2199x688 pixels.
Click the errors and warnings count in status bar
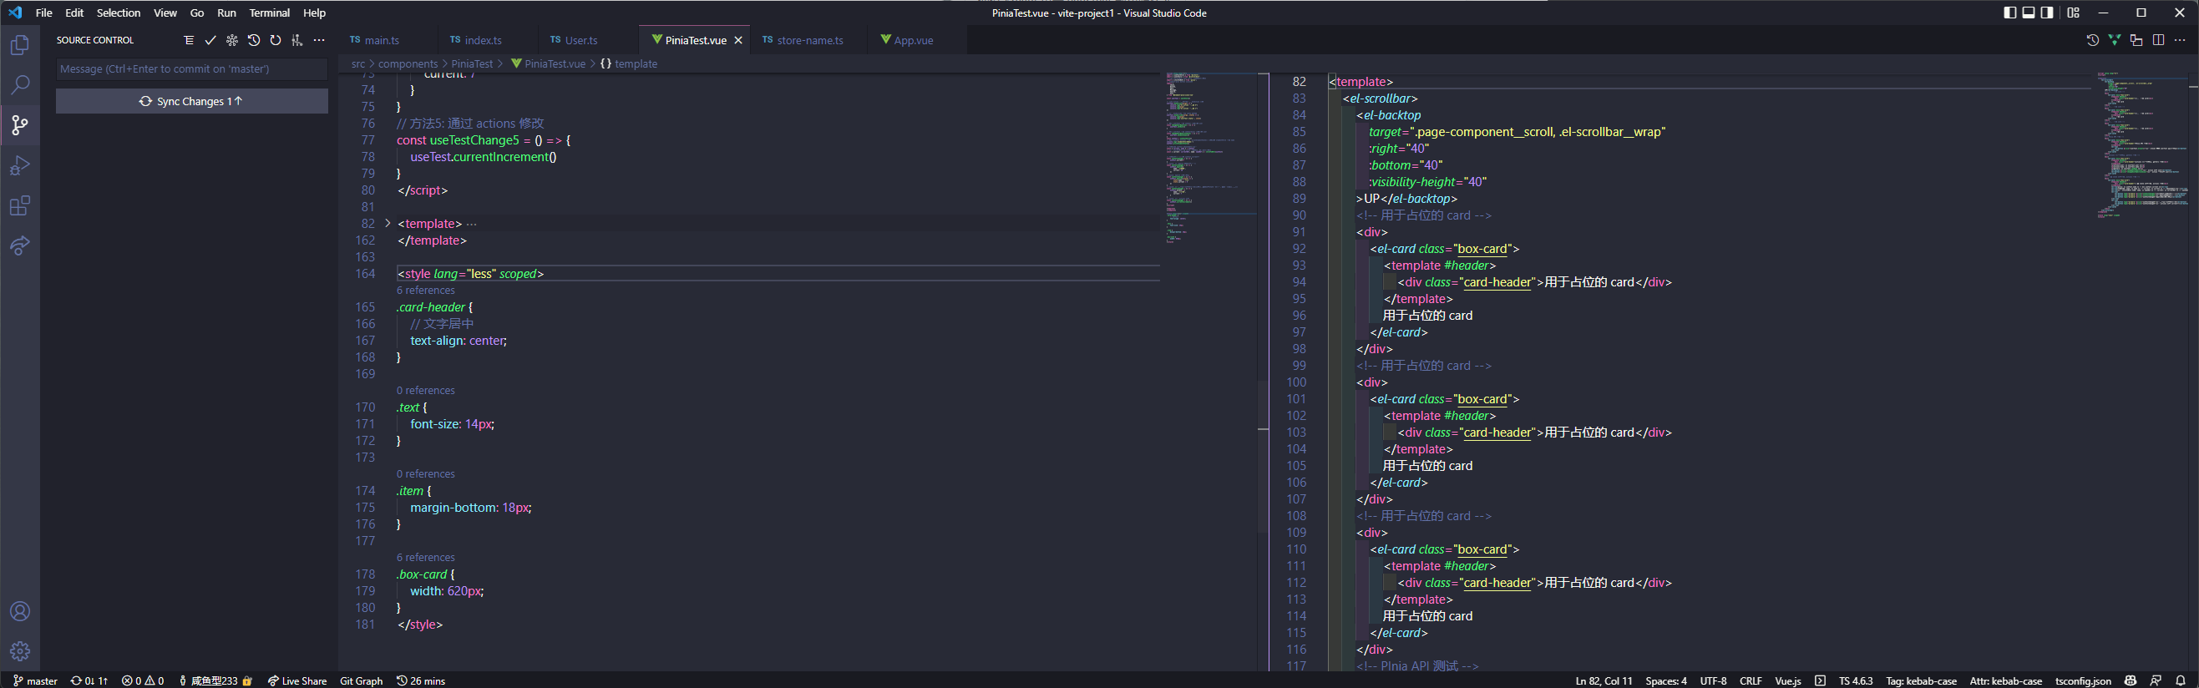[x=143, y=680]
